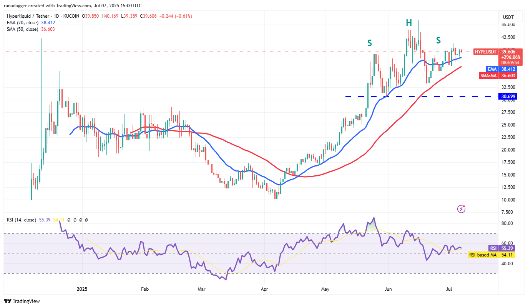
Task: Click the yellow RSI-based MA tag
Action: coord(482,255)
